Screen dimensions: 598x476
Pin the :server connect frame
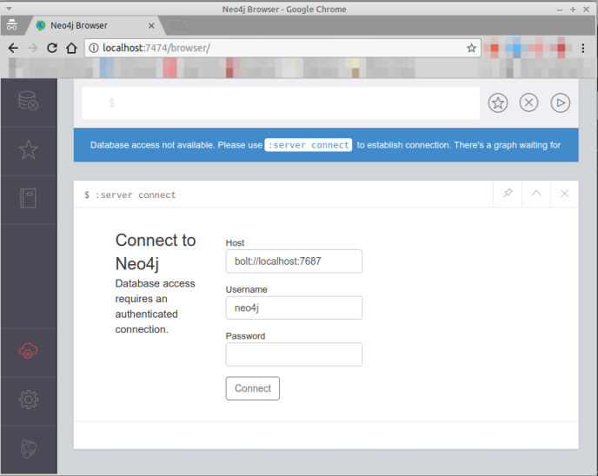click(x=508, y=194)
